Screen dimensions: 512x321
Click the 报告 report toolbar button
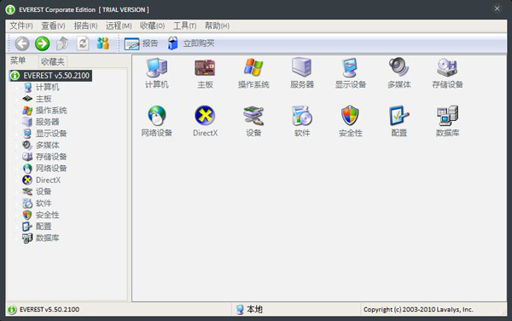[x=141, y=43]
